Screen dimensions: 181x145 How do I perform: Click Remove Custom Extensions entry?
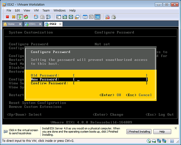coord(35,107)
